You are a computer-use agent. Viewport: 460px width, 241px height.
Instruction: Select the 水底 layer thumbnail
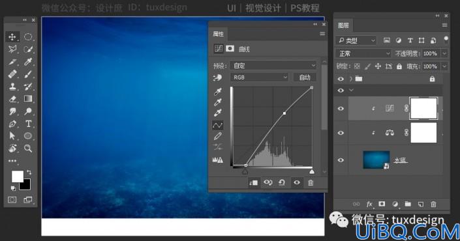click(376, 160)
